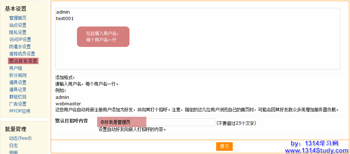Open MYOP应用 link
The image size is (350, 154).
19,111
